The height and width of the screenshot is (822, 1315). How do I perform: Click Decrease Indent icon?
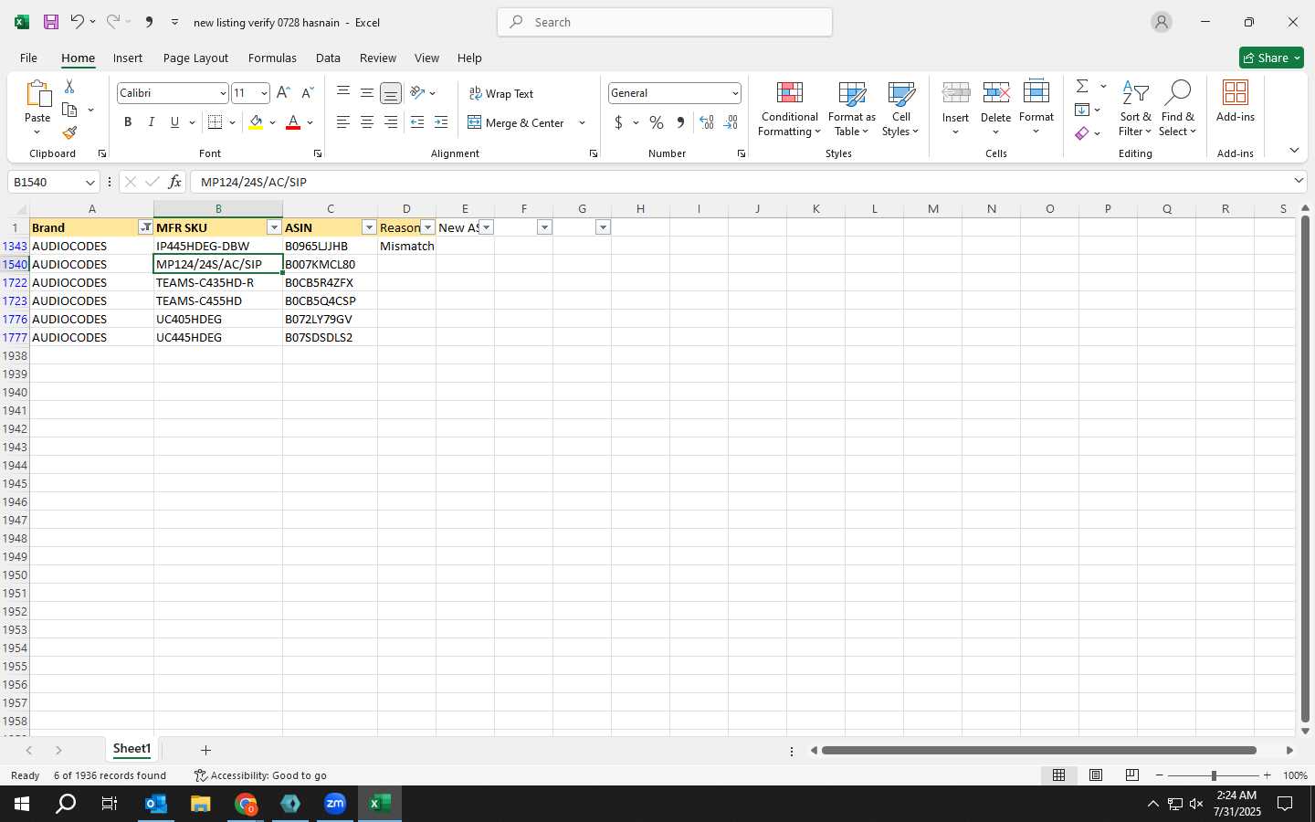(417, 122)
